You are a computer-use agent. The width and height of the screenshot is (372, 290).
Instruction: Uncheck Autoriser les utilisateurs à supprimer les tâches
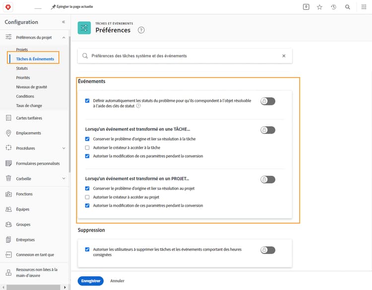87,249
